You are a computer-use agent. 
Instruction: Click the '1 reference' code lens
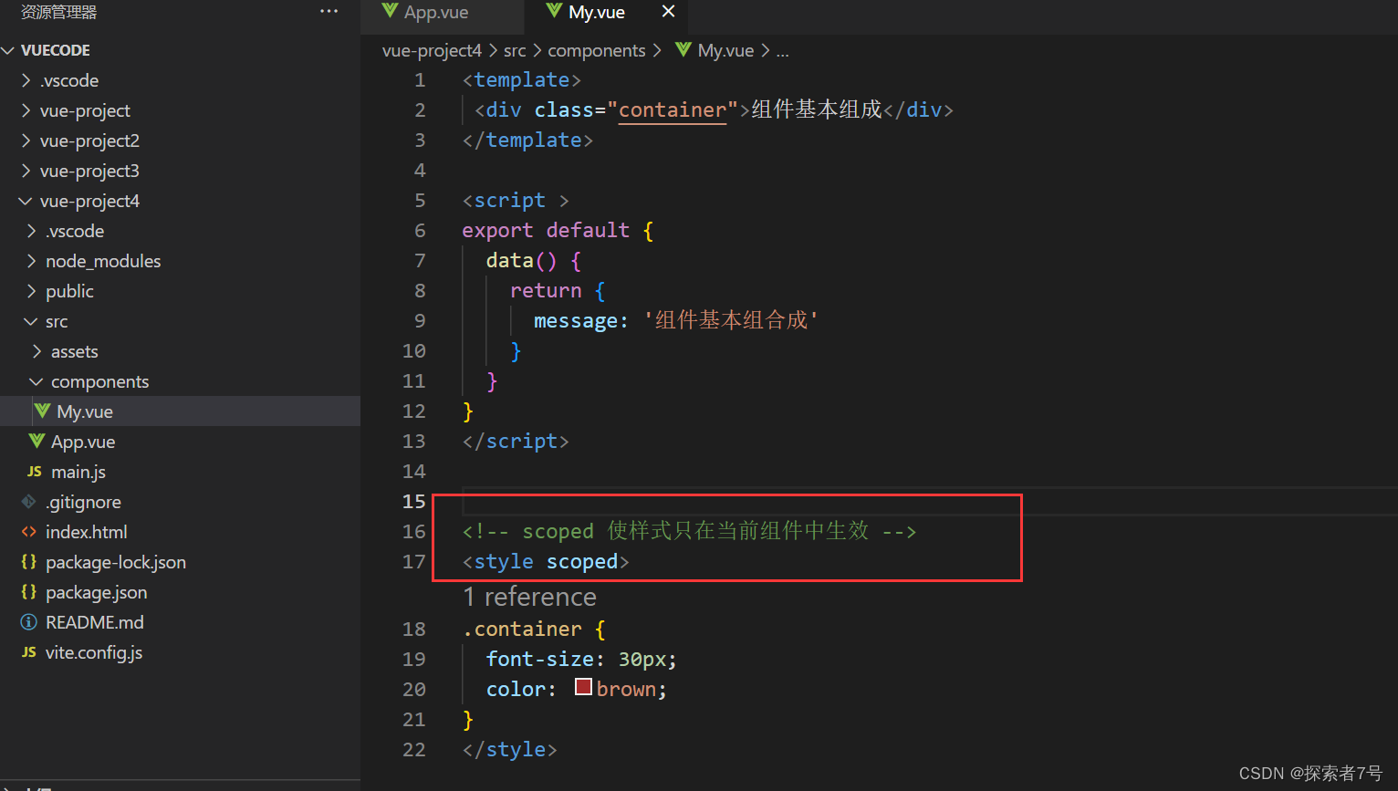pyautogui.click(x=529, y=597)
